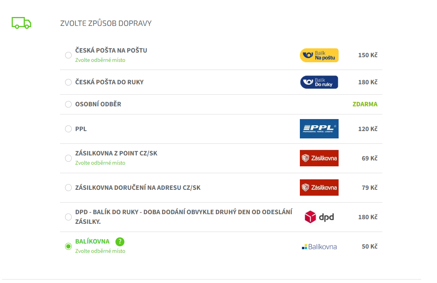Choose Osobní odběr radio option

(69, 104)
